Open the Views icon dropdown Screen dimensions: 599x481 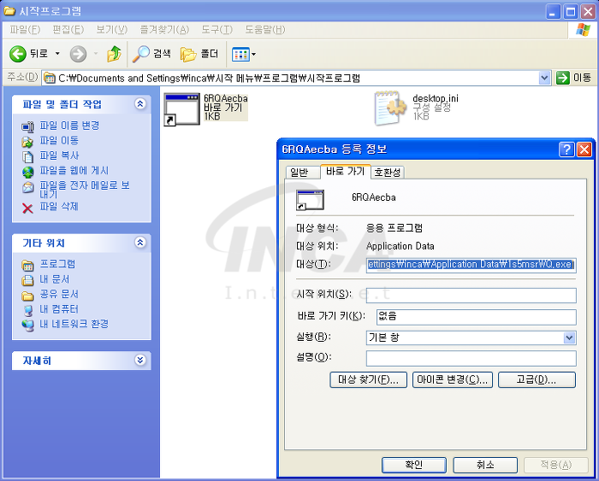pos(244,55)
